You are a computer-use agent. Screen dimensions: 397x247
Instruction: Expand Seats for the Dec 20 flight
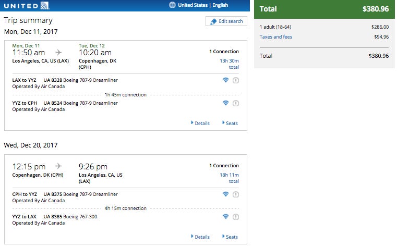pyautogui.click(x=230, y=237)
